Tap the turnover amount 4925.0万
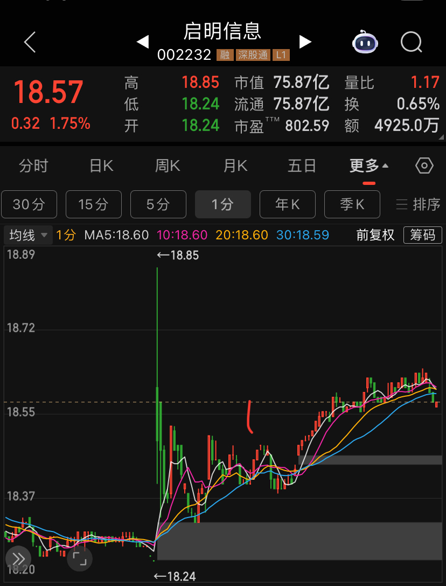This screenshot has width=446, height=586. pos(407,126)
